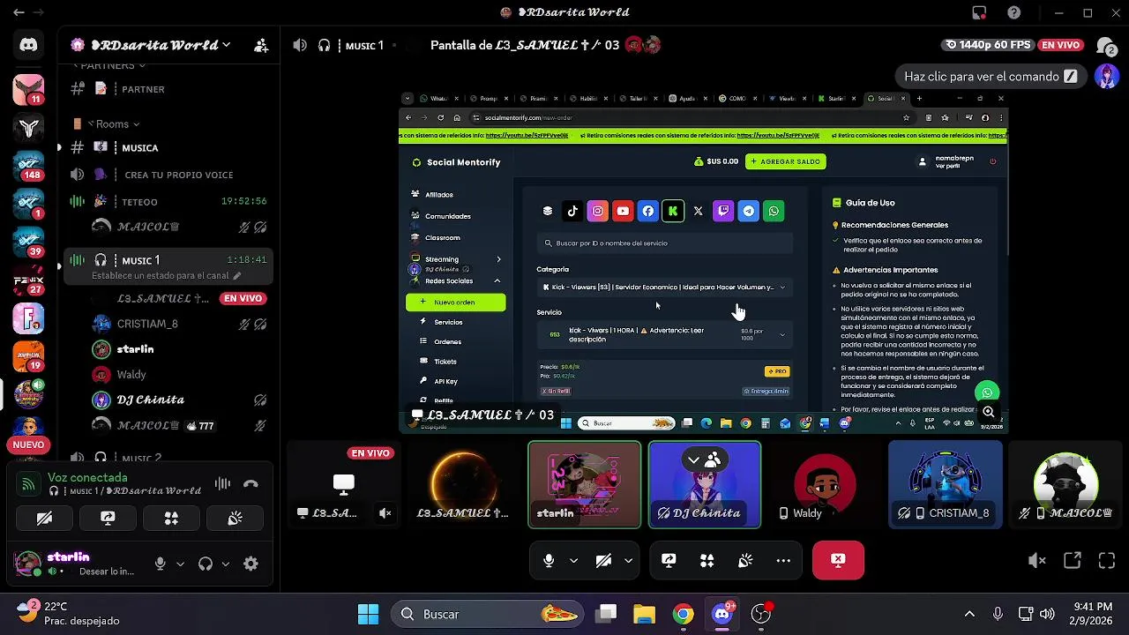The image size is (1129, 635).
Task: Open the Categoria dropdown in shared screen
Action: [x=664, y=287]
